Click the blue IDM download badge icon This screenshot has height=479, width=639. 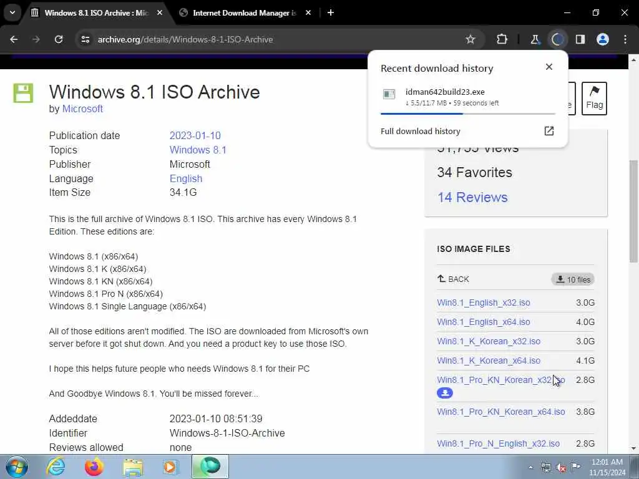click(444, 393)
